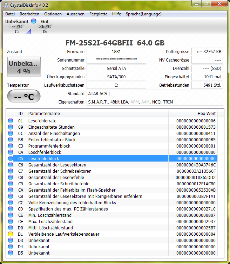Screen dimensions: 230x264
Task: Open the Bearbeiten menu
Action: click(29, 14)
